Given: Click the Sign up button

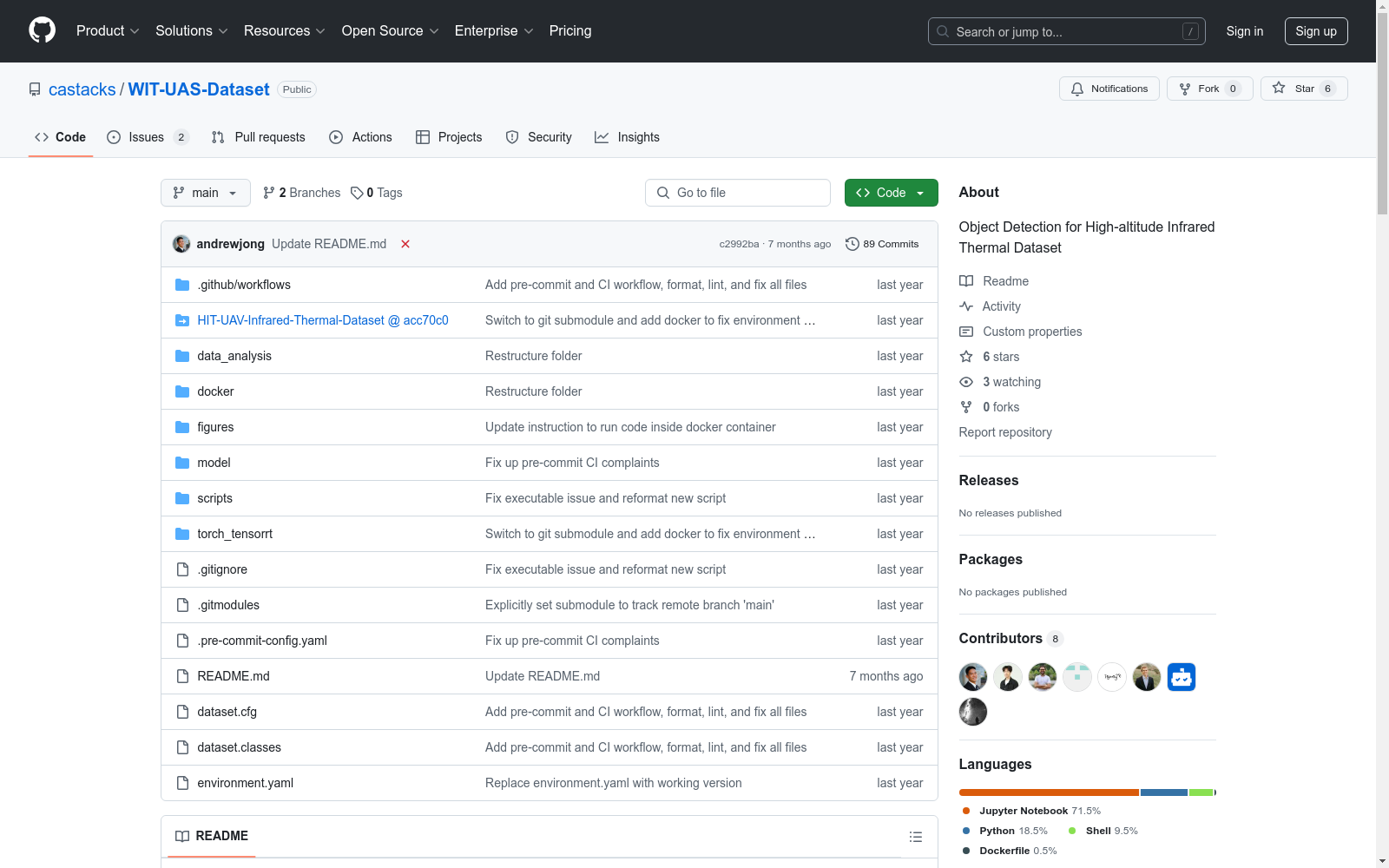Looking at the screenshot, I should pyautogui.click(x=1316, y=31).
